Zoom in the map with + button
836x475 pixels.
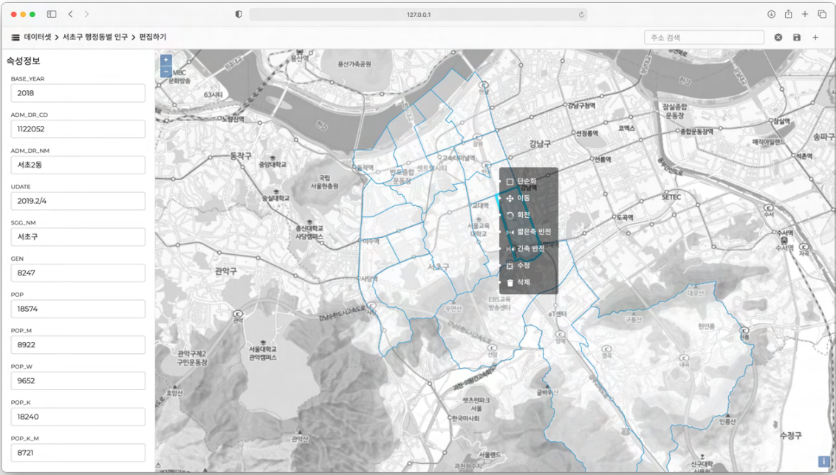(166, 60)
